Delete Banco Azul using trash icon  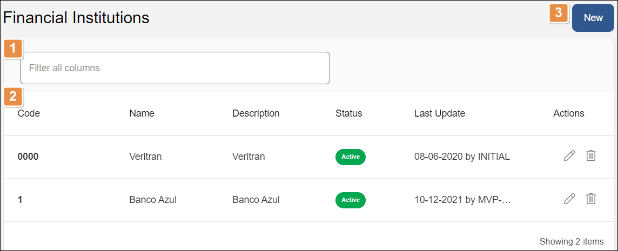point(591,199)
